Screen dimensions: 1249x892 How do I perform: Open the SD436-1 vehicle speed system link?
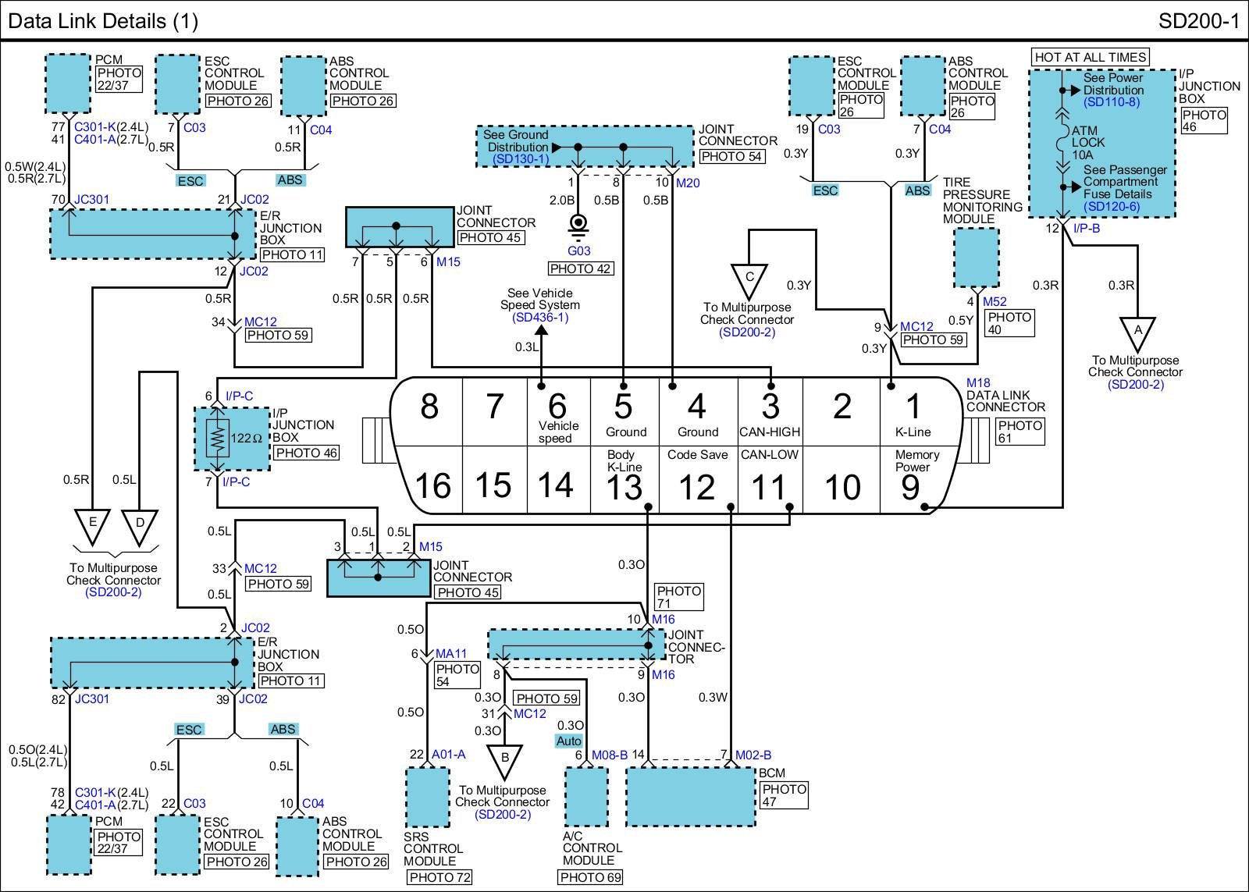tap(540, 318)
